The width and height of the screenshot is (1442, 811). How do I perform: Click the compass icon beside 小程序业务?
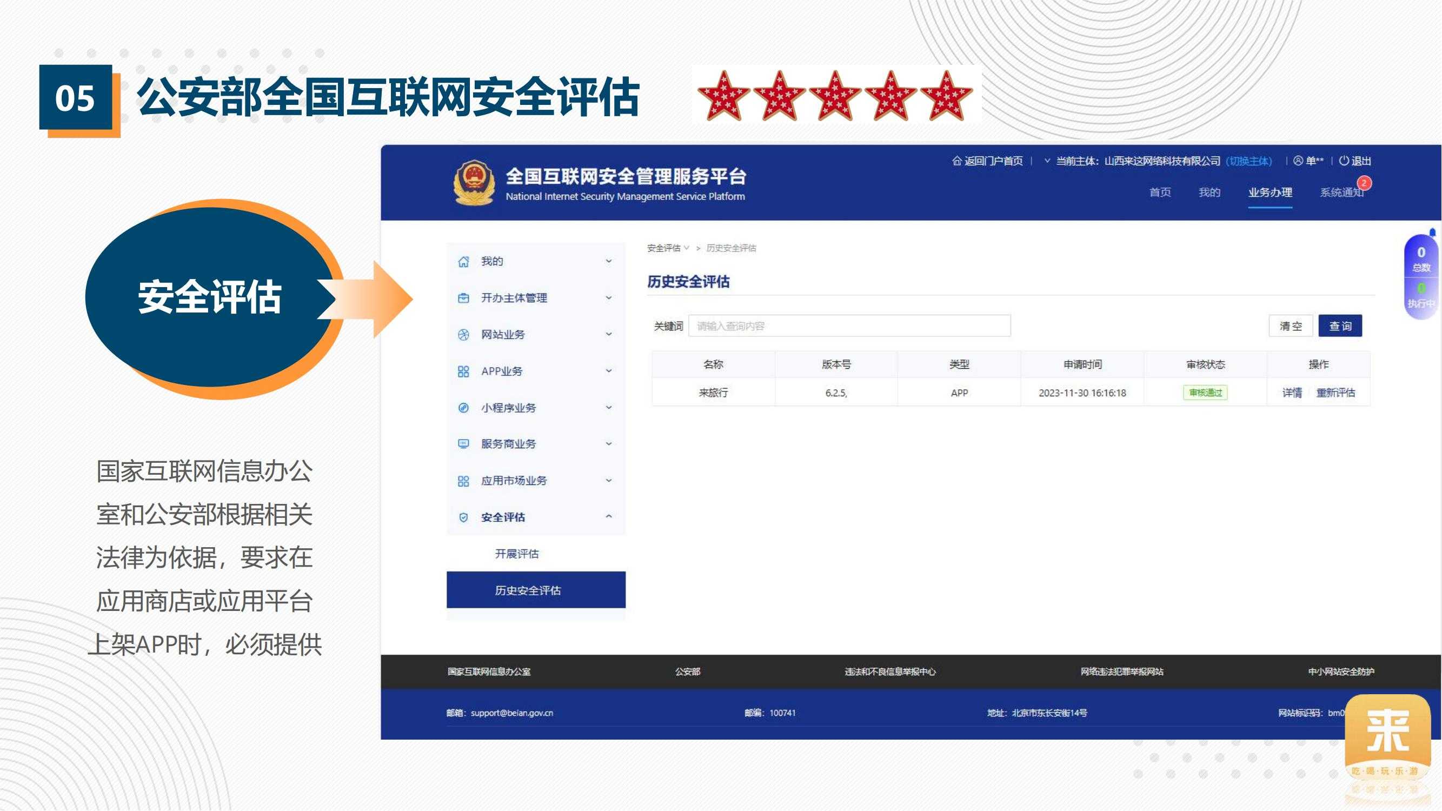[x=463, y=408]
